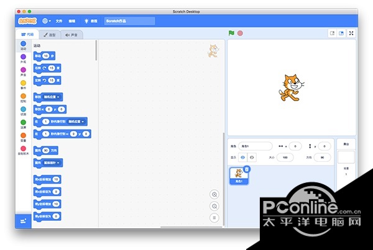Open 鼠标指针 dropdown in 面向 block
Viewport: 373px width, 250px height.
pos(52,163)
